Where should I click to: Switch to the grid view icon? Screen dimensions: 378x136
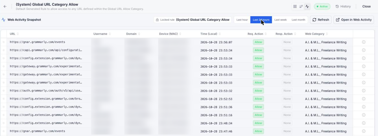(295, 6)
